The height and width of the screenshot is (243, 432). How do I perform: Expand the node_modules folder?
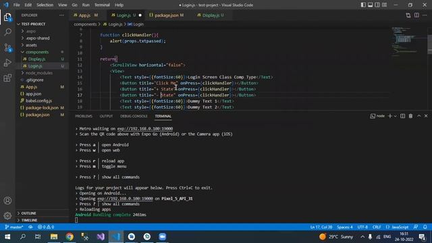pos(39,73)
